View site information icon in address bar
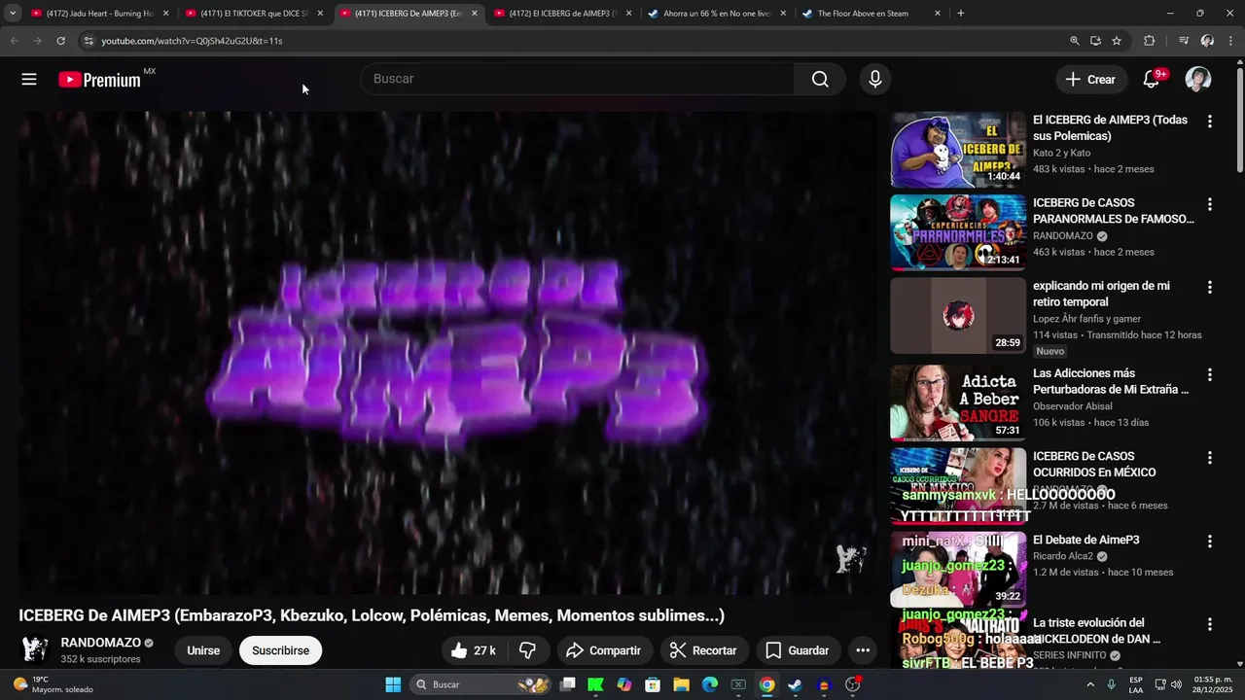This screenshot has height=700, width=1245. [89, 41]
